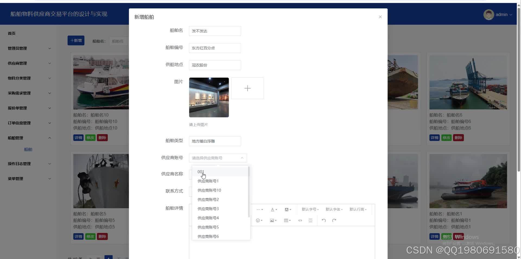
Task: Open the 首页 menu item in sidebar
Action: (x=11, y=33)
